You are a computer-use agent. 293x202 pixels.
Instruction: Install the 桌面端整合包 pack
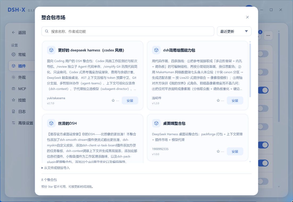click(x=235, y=152)
